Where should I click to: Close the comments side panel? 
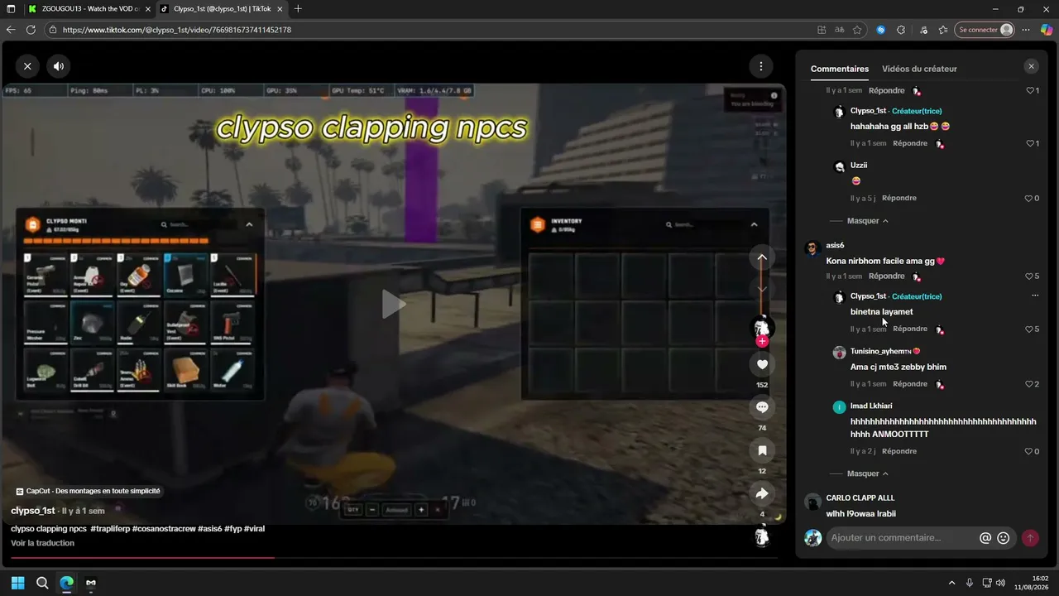pos(1031,66)
